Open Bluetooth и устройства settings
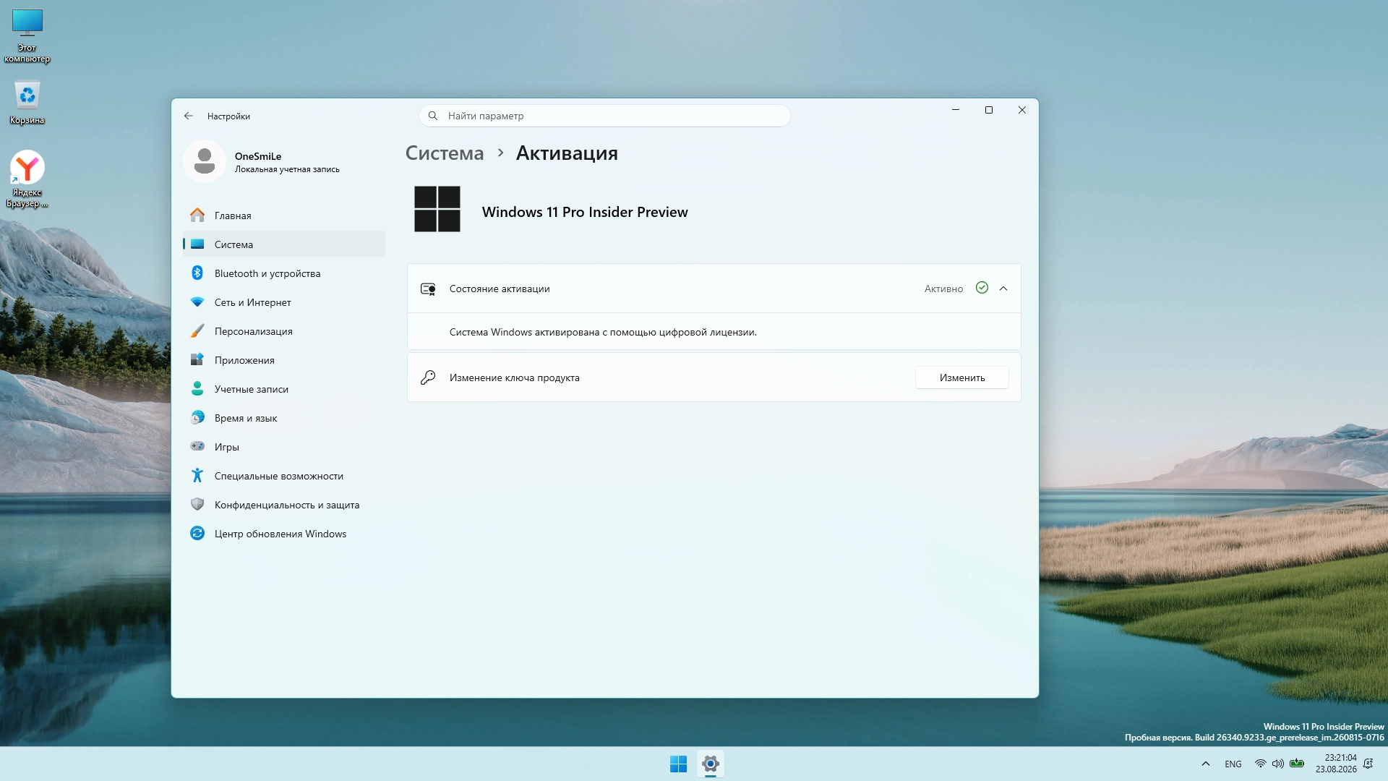This screenshot has height=781, width=1388. (x=284, y=273)
